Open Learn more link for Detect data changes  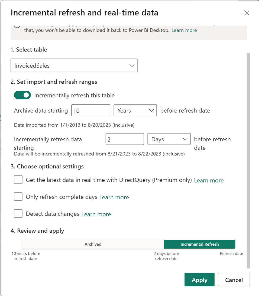click(96, 214)
